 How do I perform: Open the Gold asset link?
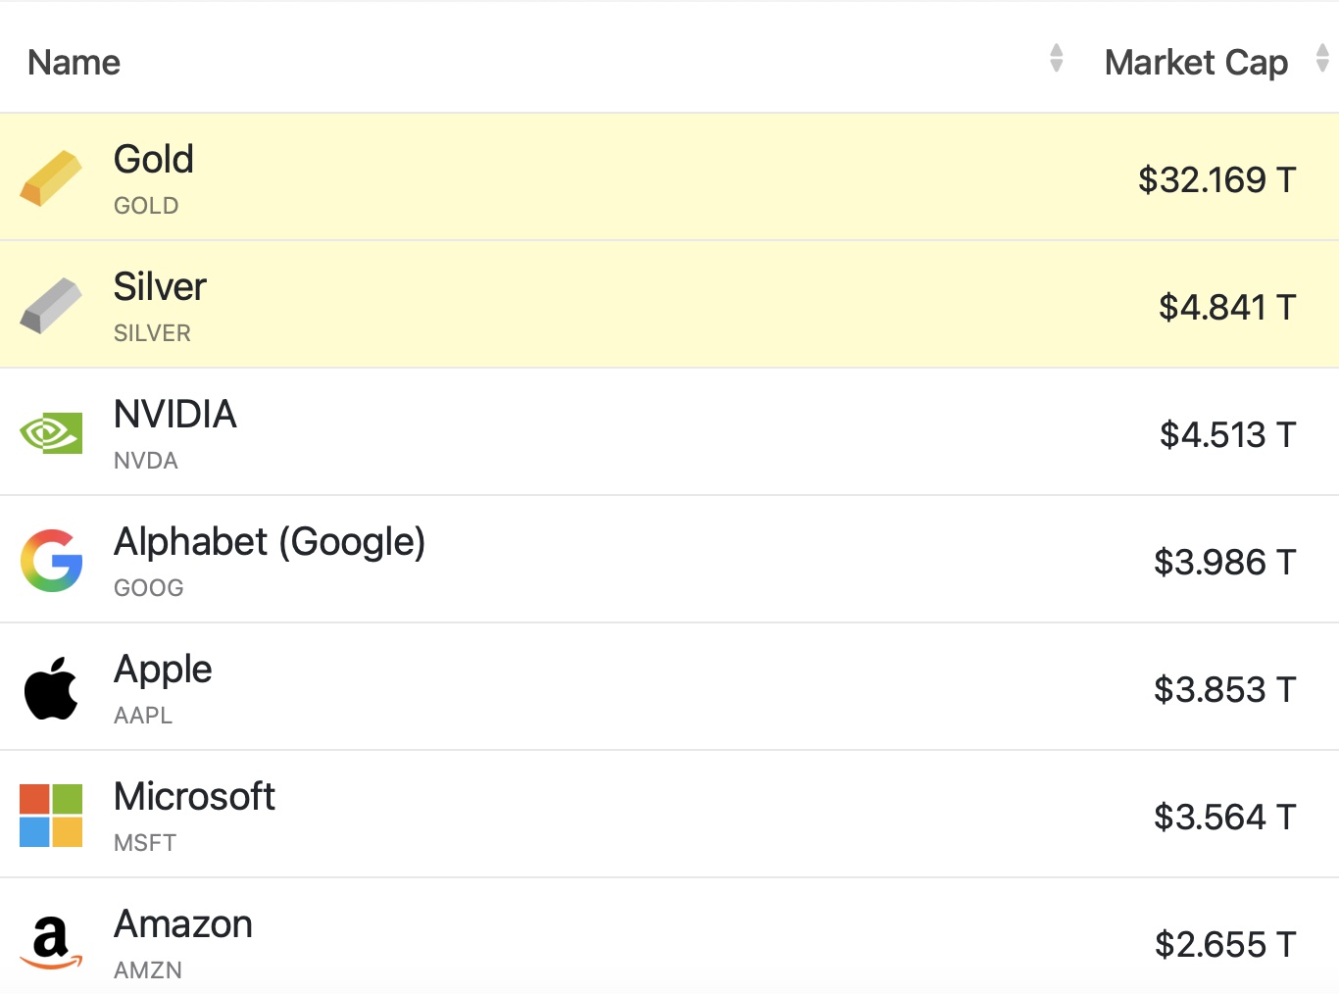pos(154,160)
